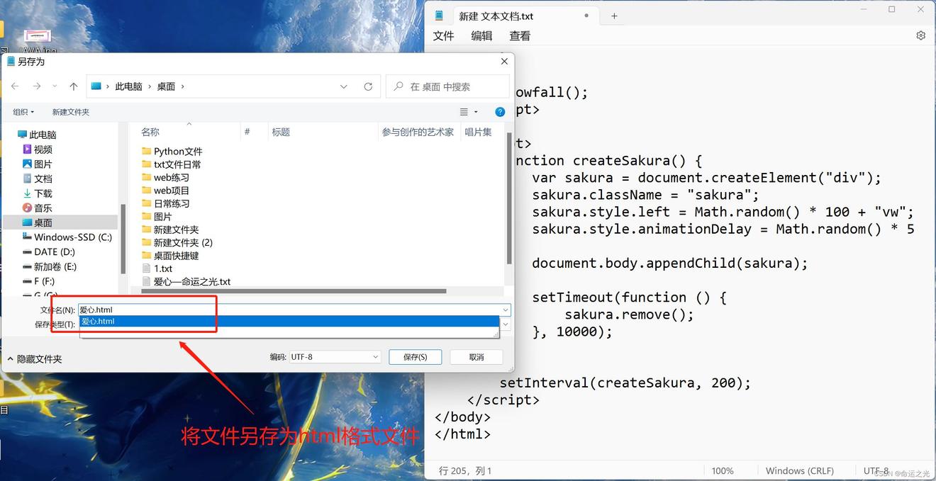The height and width of the screenshot is (481, 936).
Task: Refresh the desktop folder listing
Action: click(368, 86)
